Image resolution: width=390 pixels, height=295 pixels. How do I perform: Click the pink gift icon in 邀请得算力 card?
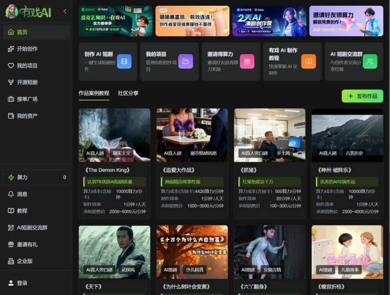247,61
